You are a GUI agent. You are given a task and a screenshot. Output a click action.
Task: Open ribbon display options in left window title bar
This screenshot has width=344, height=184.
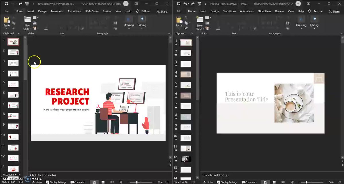tap(136, 4)
